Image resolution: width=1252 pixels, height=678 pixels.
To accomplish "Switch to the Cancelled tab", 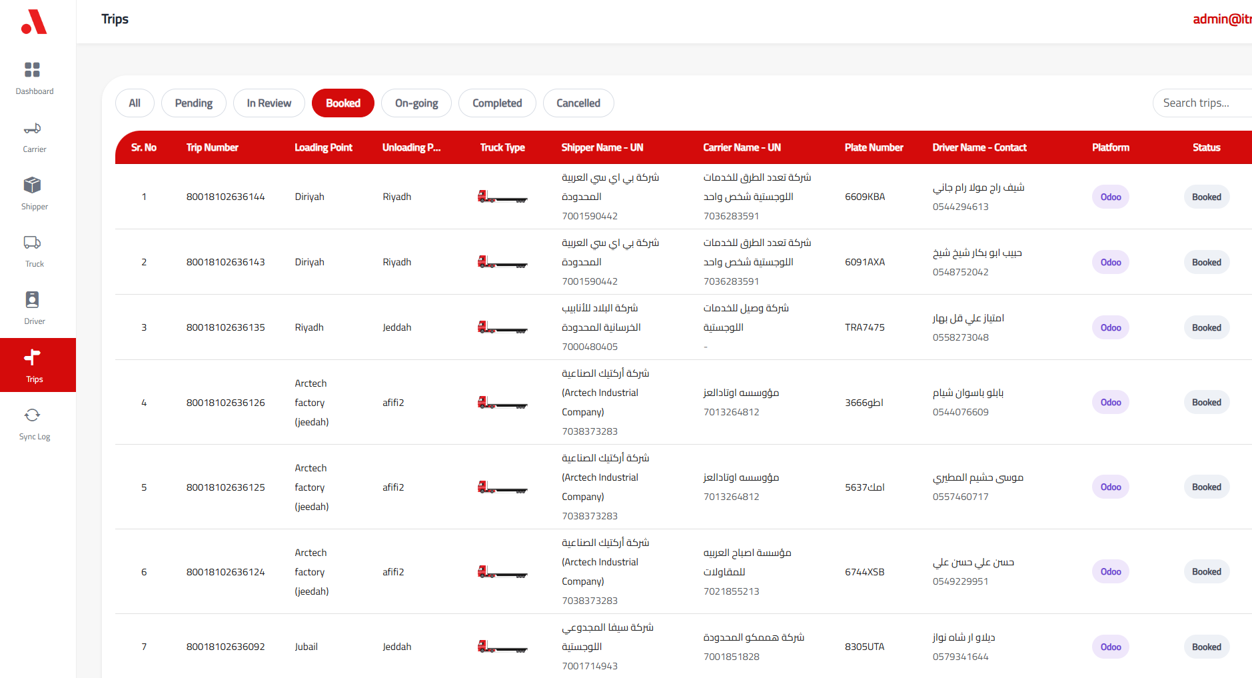I will (578, 103).
